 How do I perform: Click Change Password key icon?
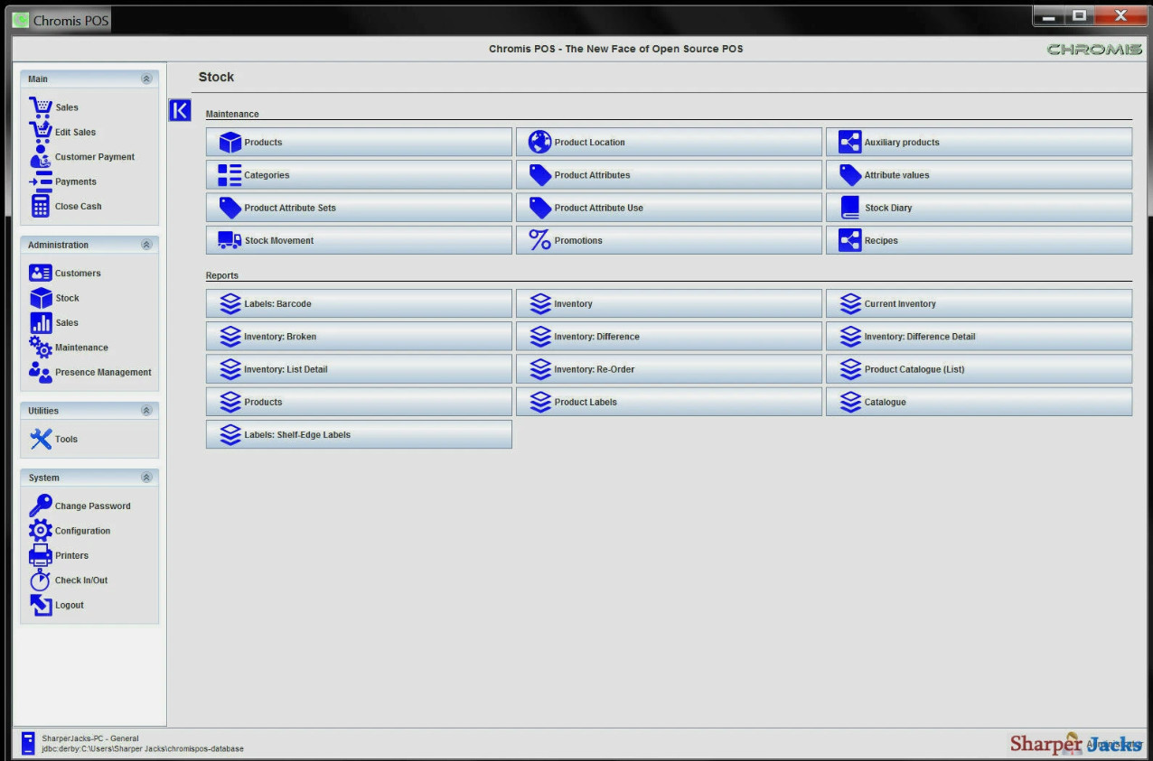point(41,506)
